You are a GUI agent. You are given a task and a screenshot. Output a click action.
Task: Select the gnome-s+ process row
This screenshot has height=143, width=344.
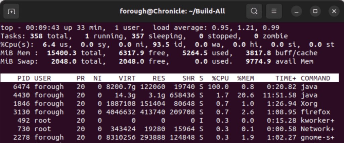169,138
